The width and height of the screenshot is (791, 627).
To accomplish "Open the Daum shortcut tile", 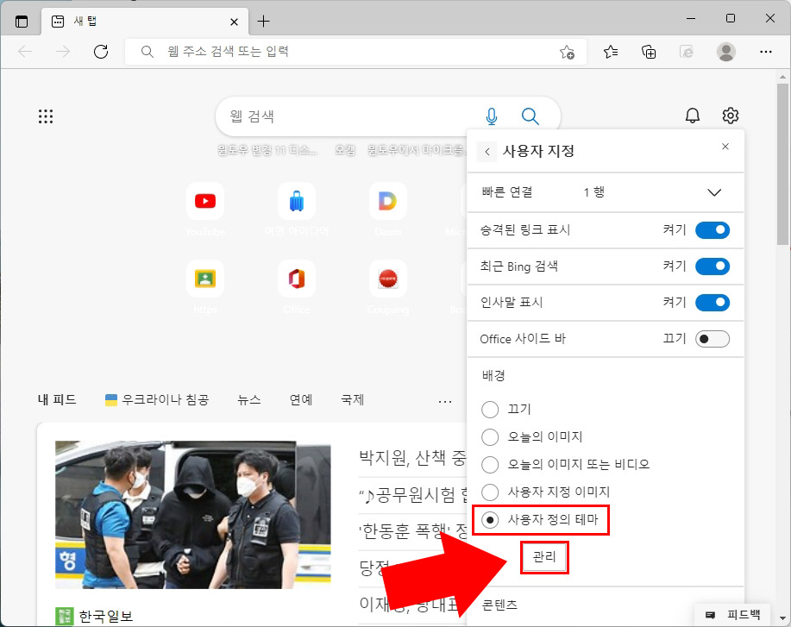I will (387, 200).
